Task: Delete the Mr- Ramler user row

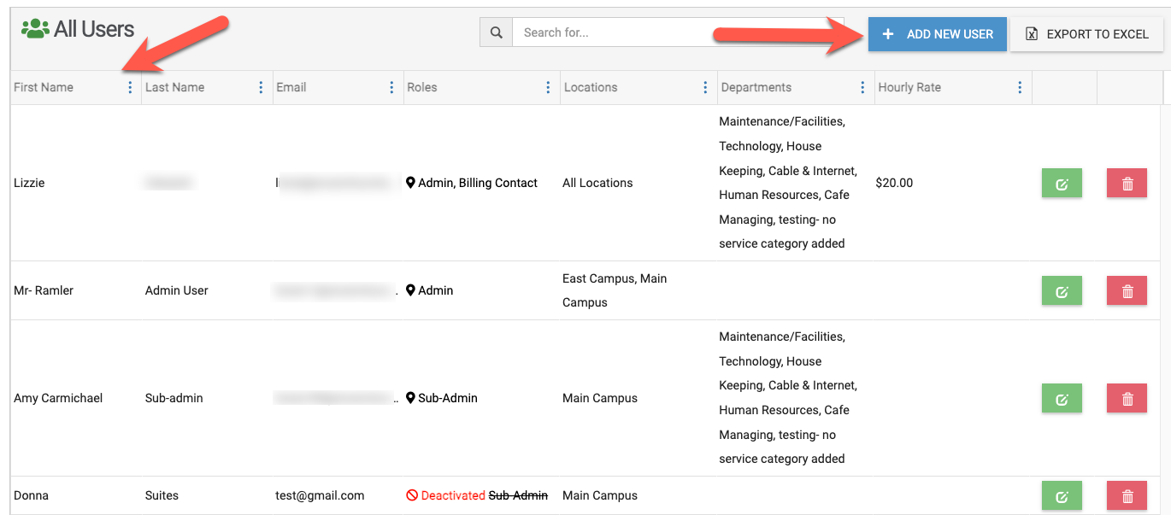Action: coord(1127,291)
